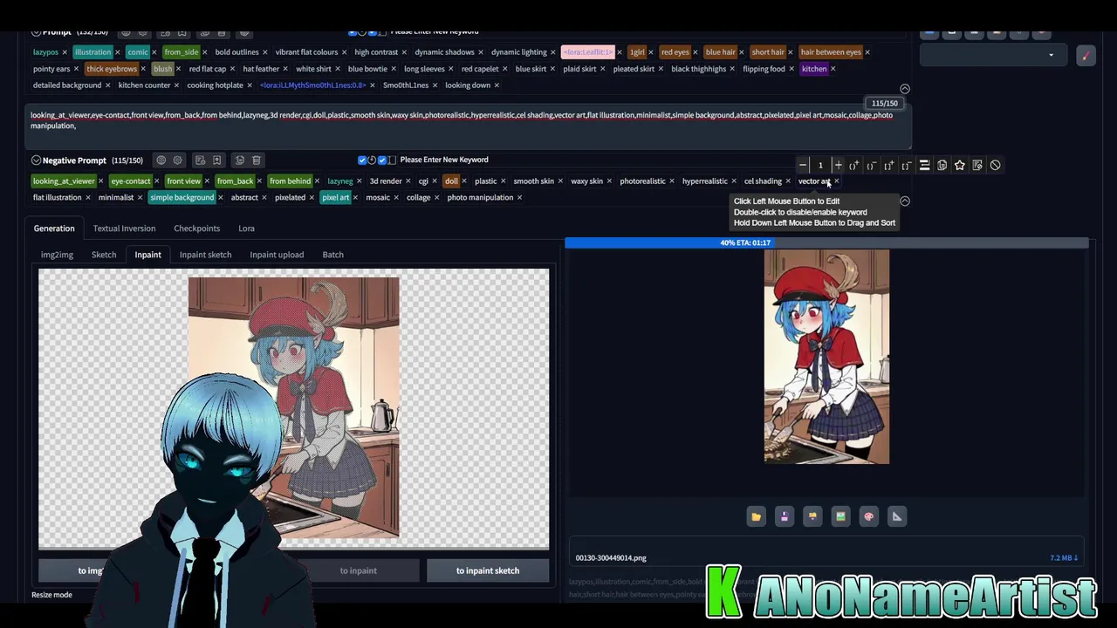Click the generation progress bar
The width and height of the screenshot is (1117, 628).
pos(826,242)
